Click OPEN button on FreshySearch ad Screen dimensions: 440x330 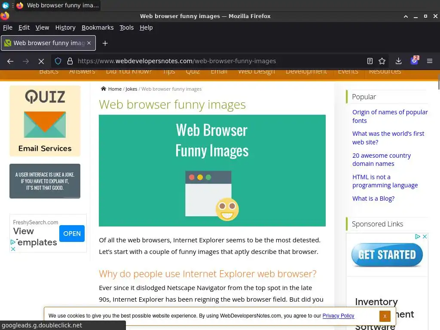(x=72, y=233)
